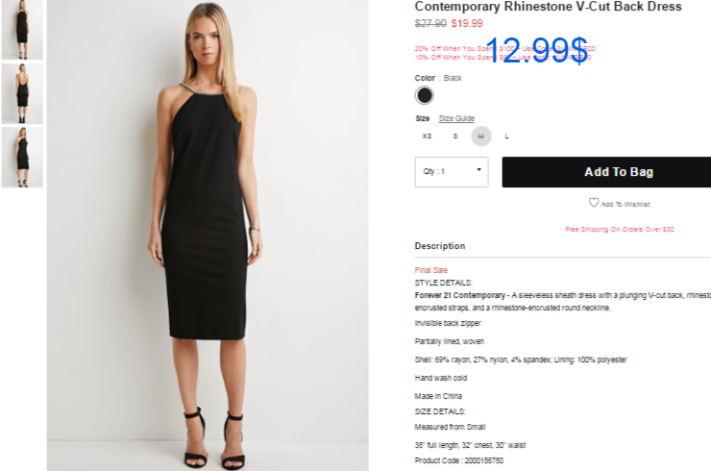This screenshot has width=711, height=471.
Task: Choose size XS
Action: click(428, 136)
